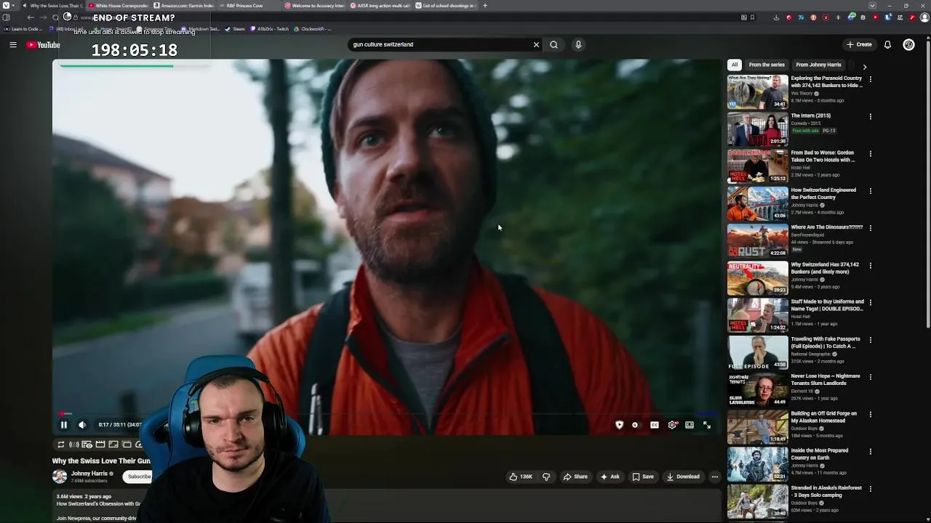931x523 pixels.
Task: Open more actions ellipsis beside Download
Action: [x=715, y=477]
